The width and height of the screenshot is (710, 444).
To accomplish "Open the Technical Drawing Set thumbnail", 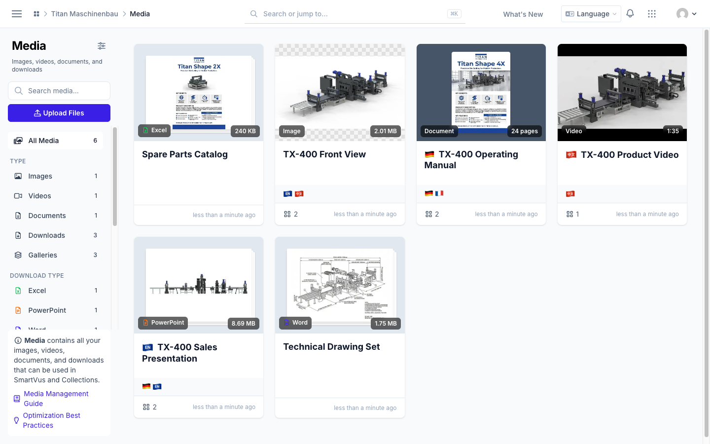I will [x=340, y=285].
